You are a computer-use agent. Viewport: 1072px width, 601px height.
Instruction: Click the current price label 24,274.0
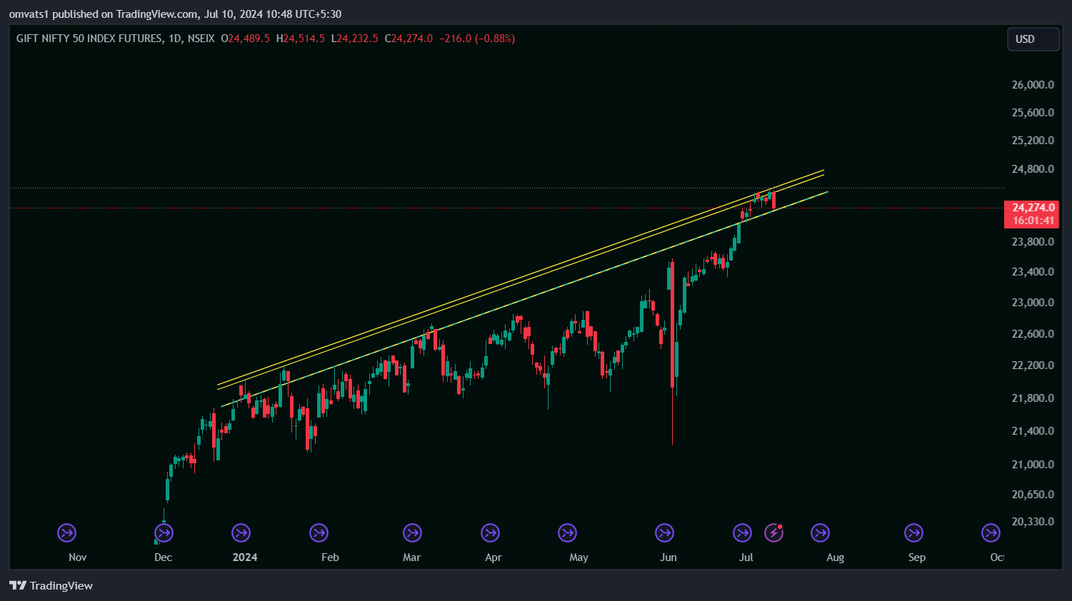[x=1033, y=208]
